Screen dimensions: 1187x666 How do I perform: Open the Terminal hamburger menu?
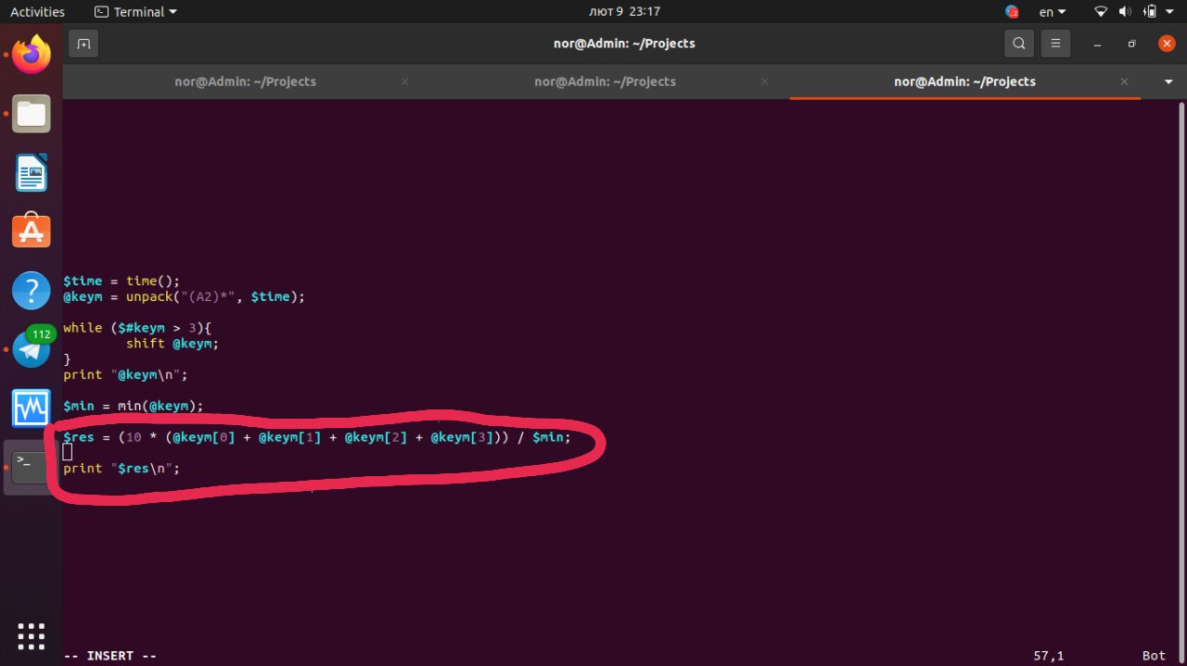pos(1054,44)
